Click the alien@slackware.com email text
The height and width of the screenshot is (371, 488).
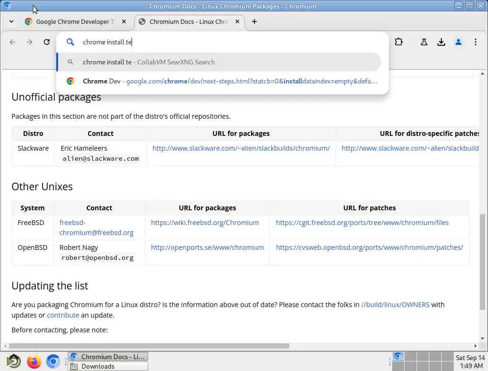(101, 158)
